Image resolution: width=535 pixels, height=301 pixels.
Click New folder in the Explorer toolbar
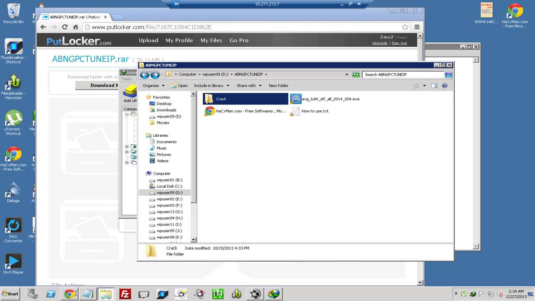[278, 85]
